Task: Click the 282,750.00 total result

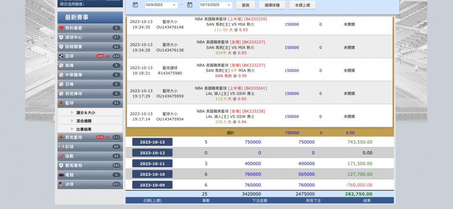Action: coord(359,194)
